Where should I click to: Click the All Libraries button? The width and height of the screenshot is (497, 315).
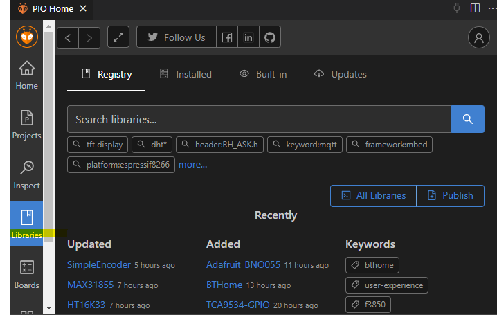373,196
